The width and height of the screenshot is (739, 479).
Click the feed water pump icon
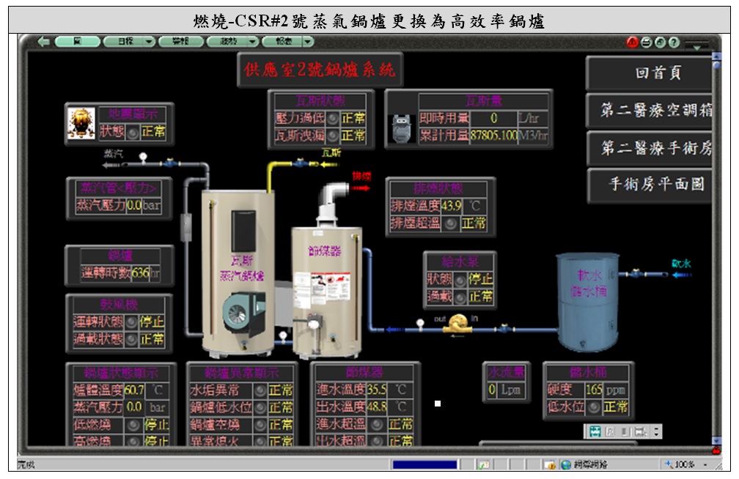(460, 323)
